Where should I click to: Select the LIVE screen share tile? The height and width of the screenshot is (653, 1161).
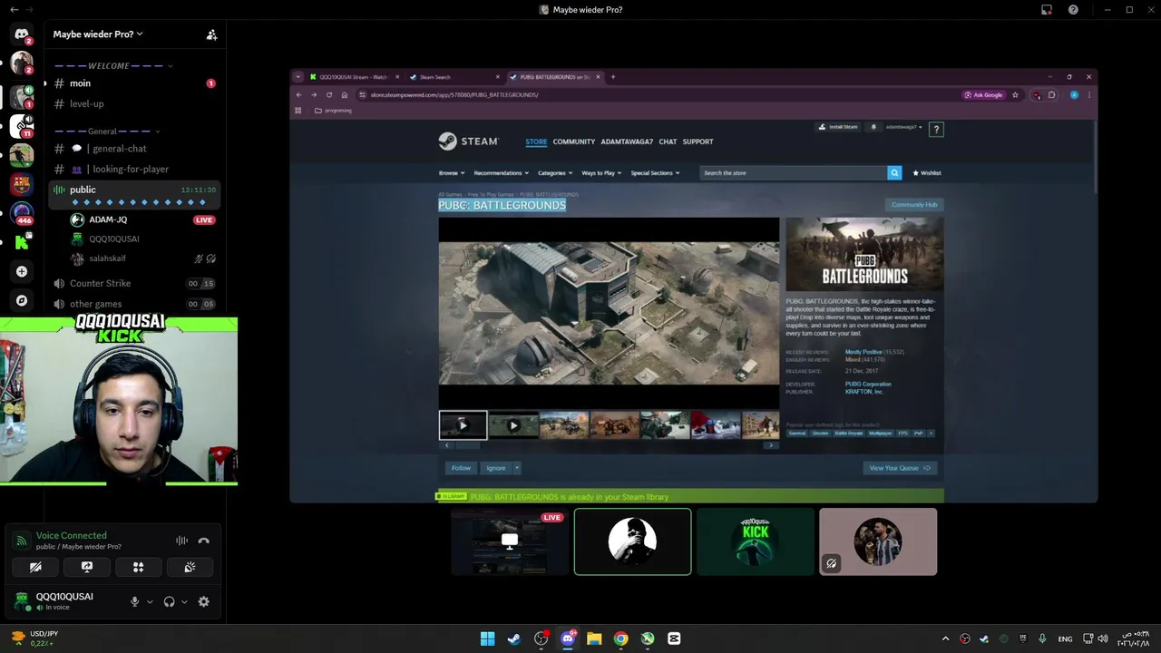(510, 541)
